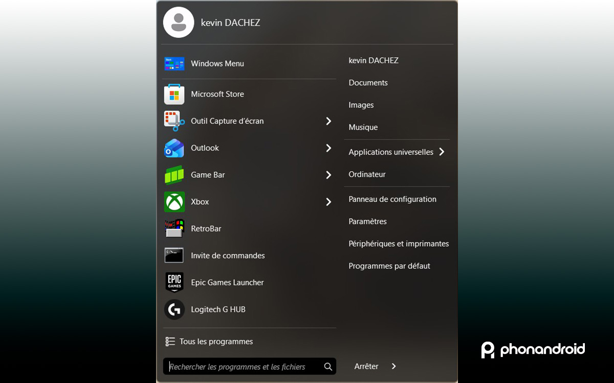Click the magnifier search icon
The width and height of the screenshot is (614, 383).
(x=328, y=367)
